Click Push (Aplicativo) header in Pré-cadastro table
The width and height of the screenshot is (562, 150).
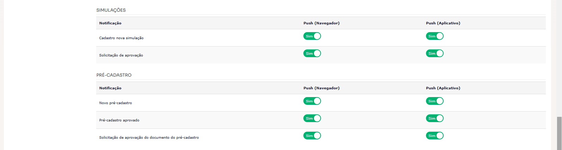(443, 88)
